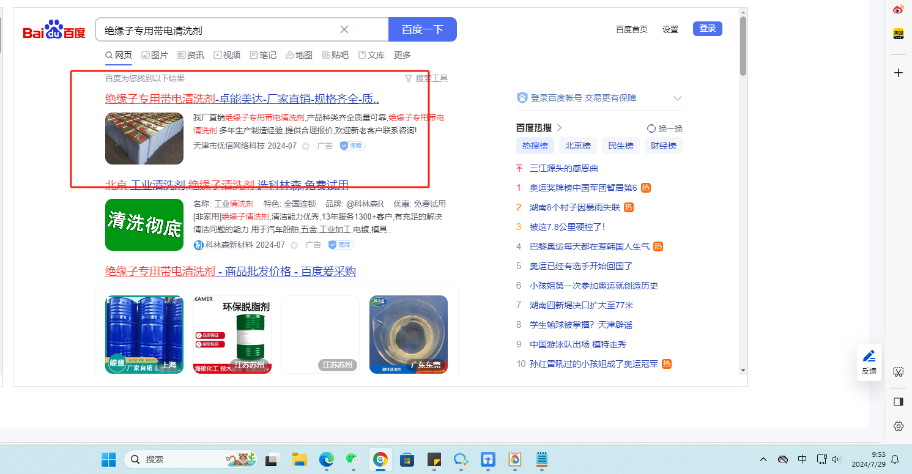Screen dimensions: 912x474
Task: Open the 更多 menu
Action: point(402,55)
